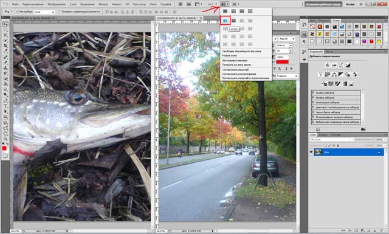Toggle lock transparent pixels in Layers panel
This screenshot has height=234, width=389.
click(x=326, y=145)
